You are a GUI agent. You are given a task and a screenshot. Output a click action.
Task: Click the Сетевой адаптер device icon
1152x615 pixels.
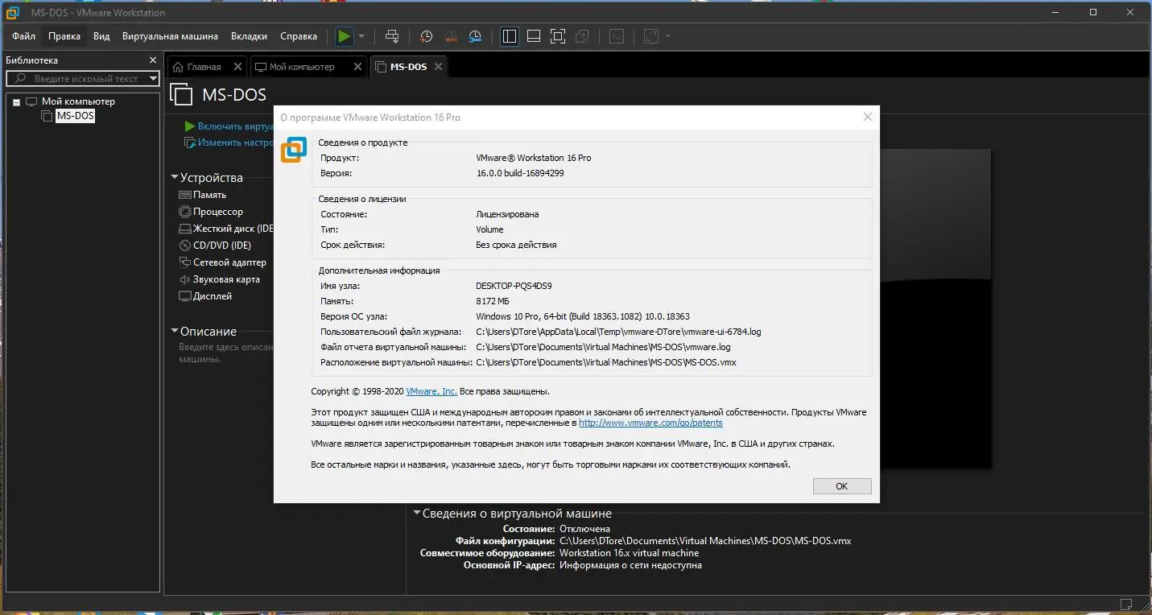[185, 262]
